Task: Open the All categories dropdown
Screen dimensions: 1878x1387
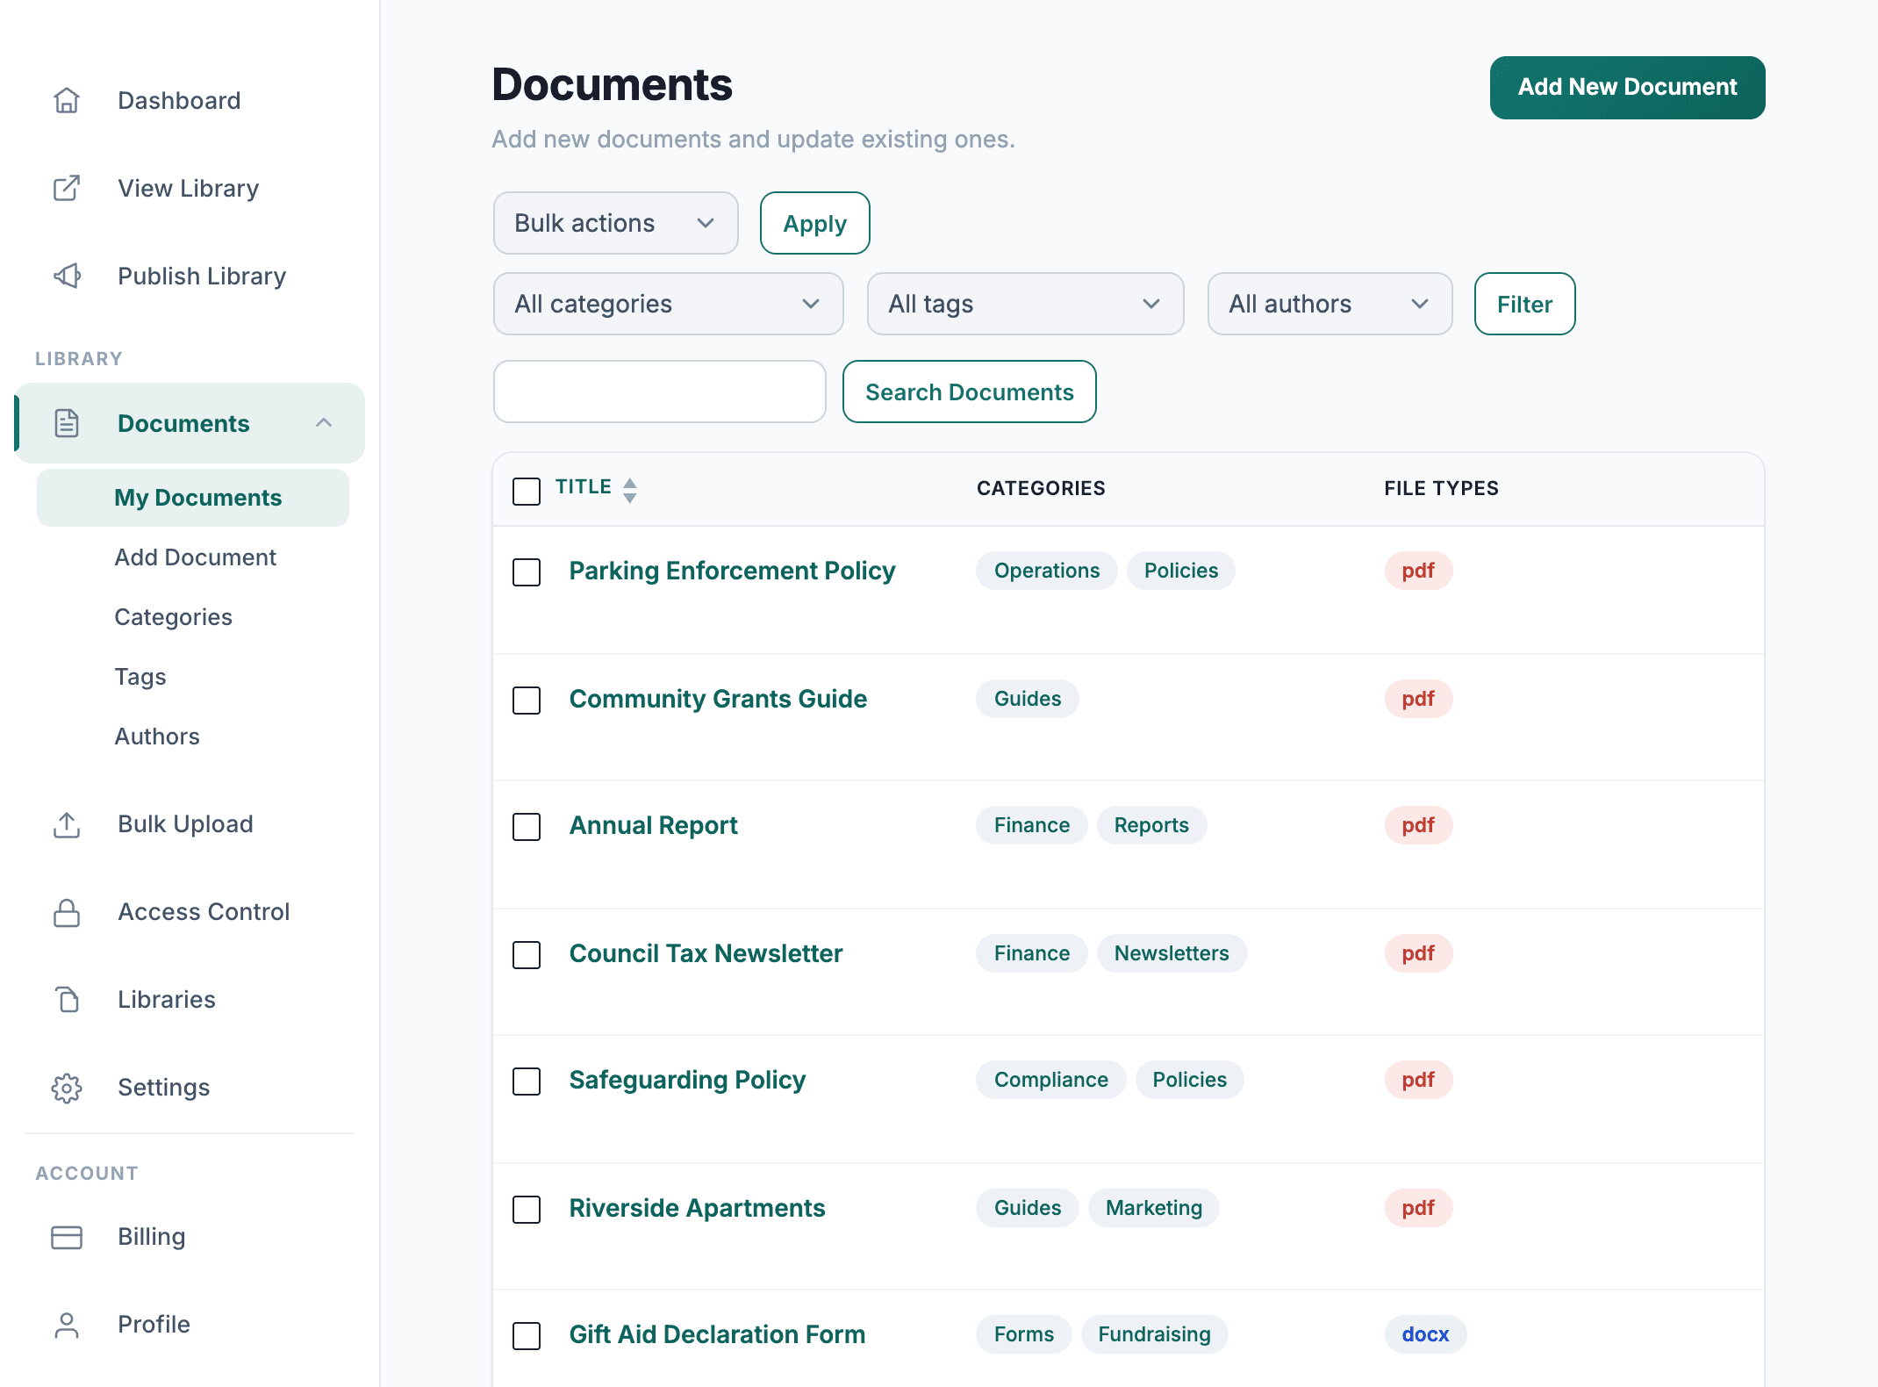Action: (x=668, y=304)
